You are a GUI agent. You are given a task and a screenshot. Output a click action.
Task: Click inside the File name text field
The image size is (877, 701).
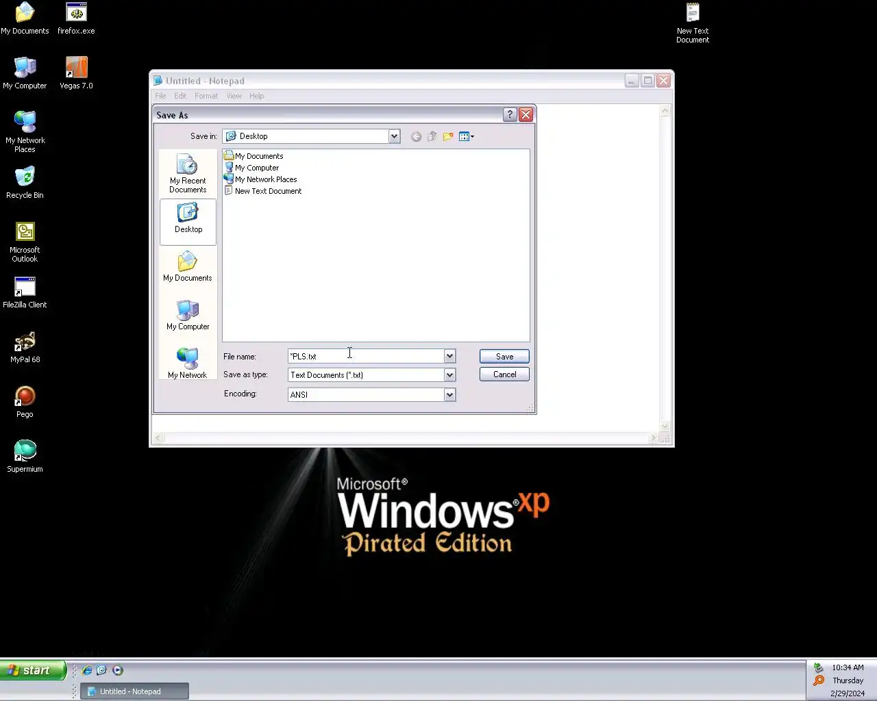(x=366, y=356)
